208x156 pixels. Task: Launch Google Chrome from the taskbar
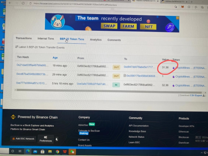tap(57, 152)
